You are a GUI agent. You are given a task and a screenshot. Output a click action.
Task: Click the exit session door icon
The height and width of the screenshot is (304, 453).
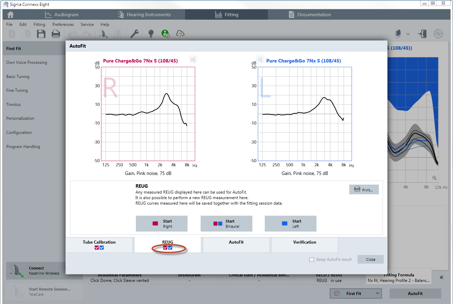422,34
